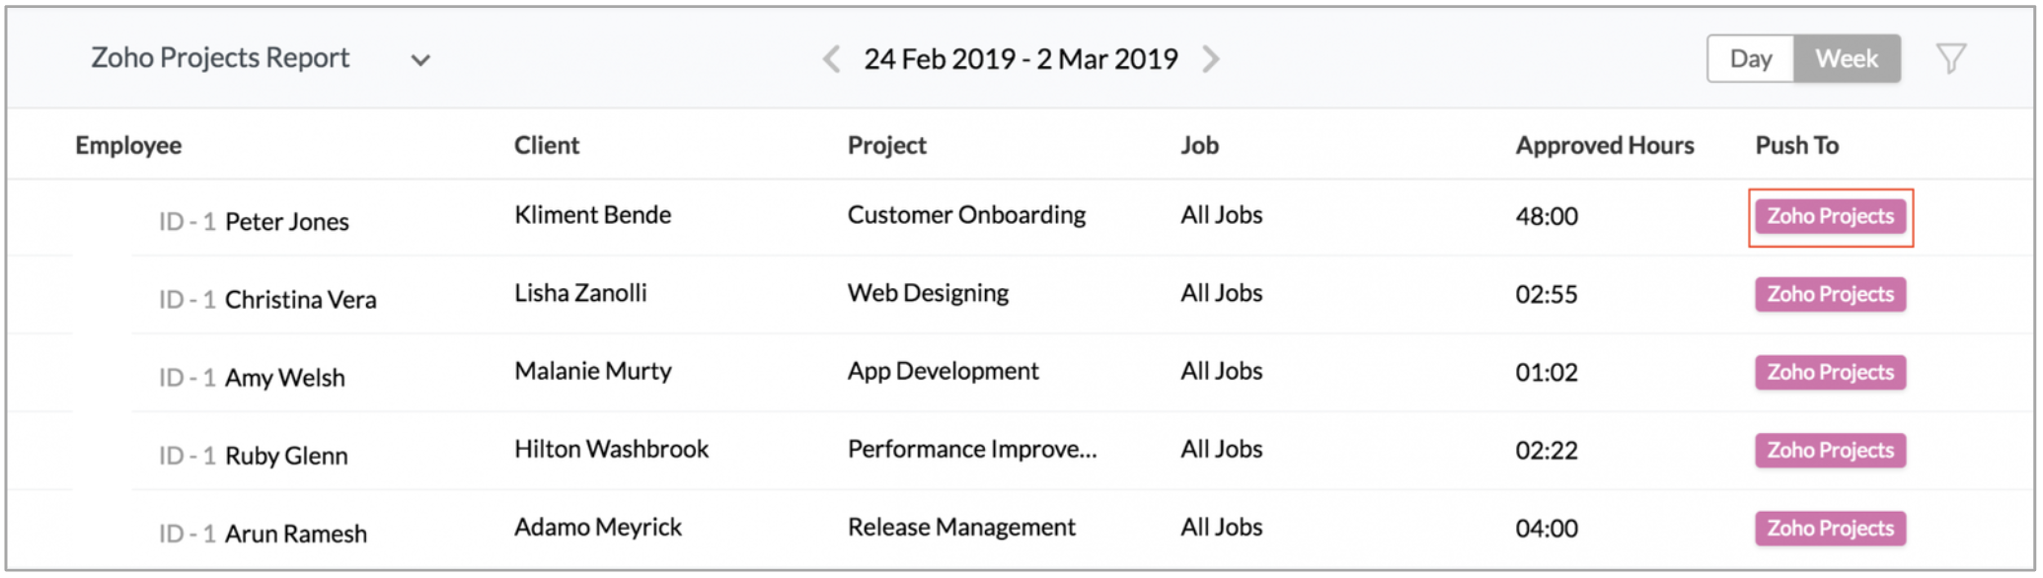Go to next week arrow
Viewport: 2043px width, 578px height.
1210,59
